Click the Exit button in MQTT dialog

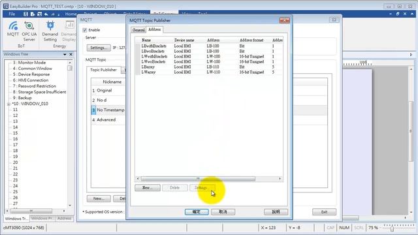point(324,212)
